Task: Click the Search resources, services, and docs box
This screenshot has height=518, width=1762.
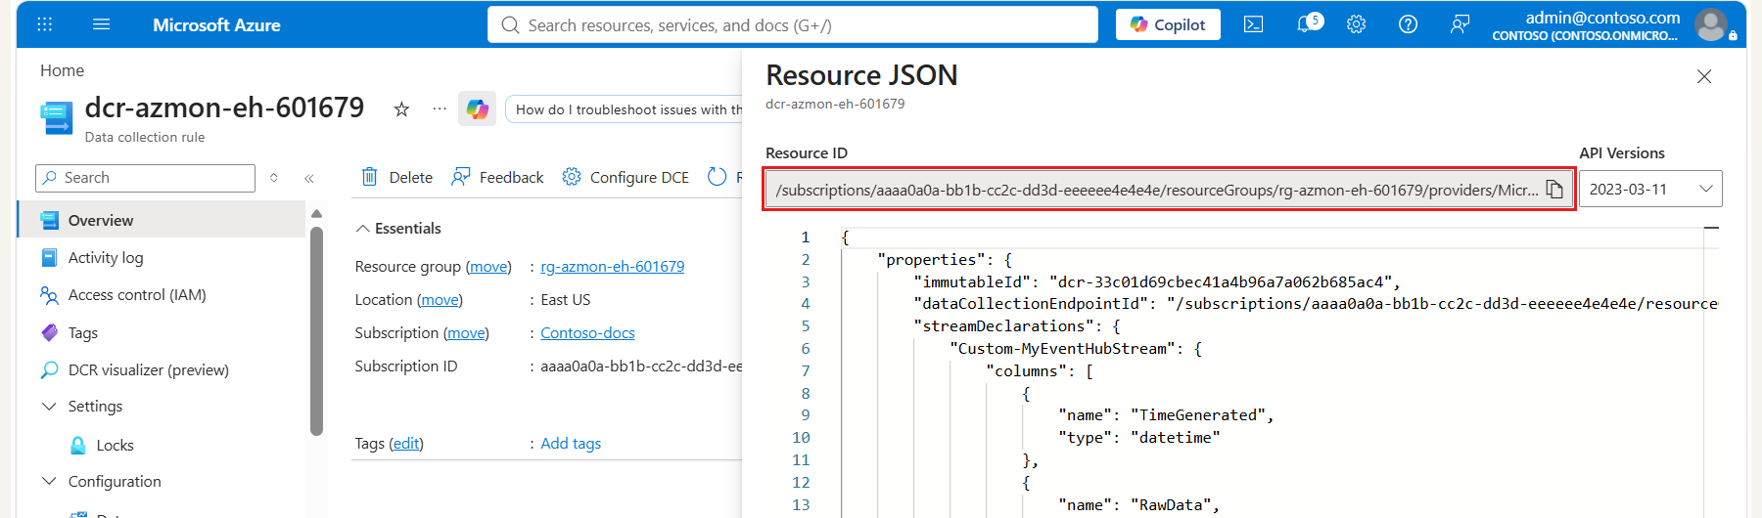Action: (x=793, y=24)
